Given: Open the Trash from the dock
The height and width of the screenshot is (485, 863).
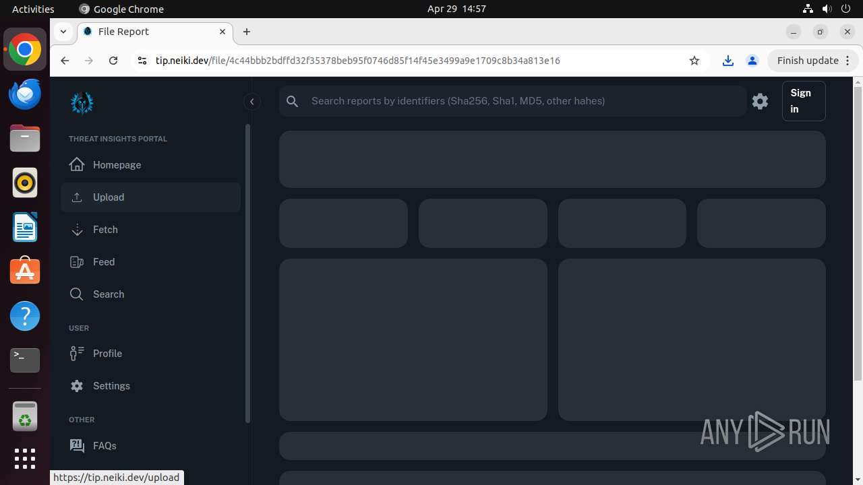Looking at the screenshot, I should tap(25, 417).
